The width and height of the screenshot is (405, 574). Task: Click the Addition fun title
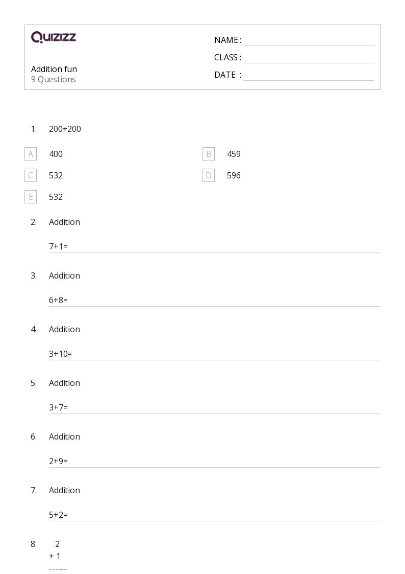coord(54,69)
